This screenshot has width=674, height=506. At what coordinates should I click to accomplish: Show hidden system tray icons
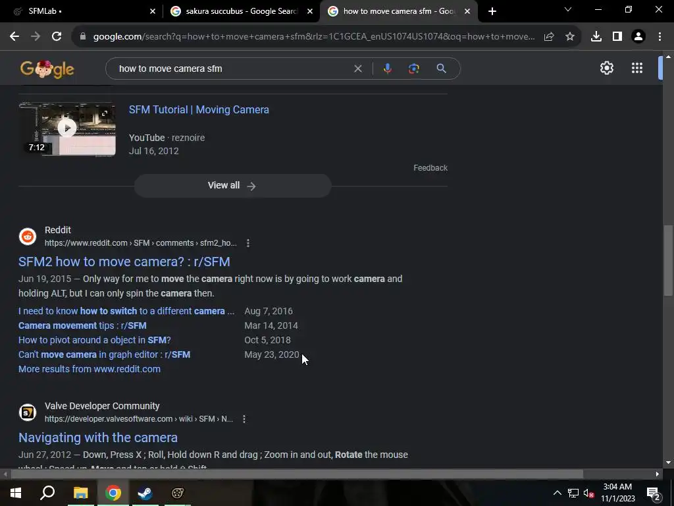click(557, 493)
